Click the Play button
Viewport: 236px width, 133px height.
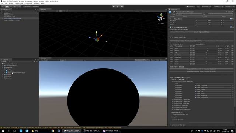(114, 7)
